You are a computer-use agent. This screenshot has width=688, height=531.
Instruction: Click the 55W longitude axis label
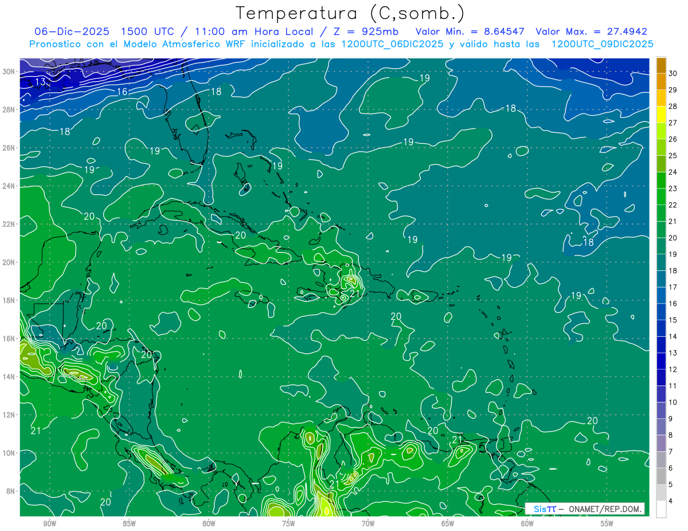pyautogui.click(x=607, y=524)
